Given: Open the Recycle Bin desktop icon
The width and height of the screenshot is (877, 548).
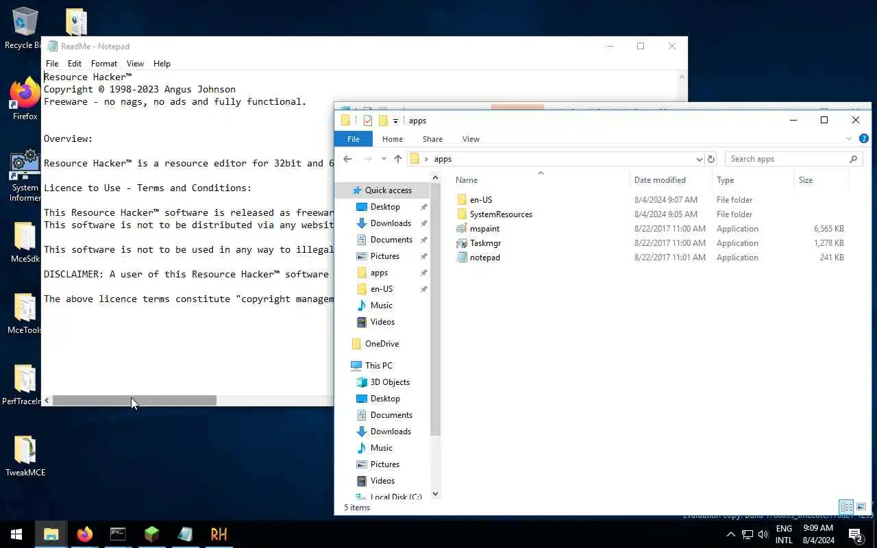Looking at the screenshot, I should (25, 29).
